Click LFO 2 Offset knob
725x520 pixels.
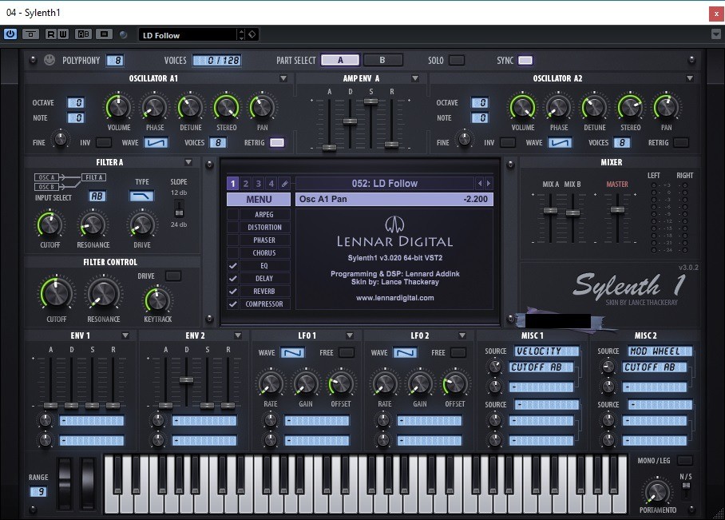(x=455, y=384)
